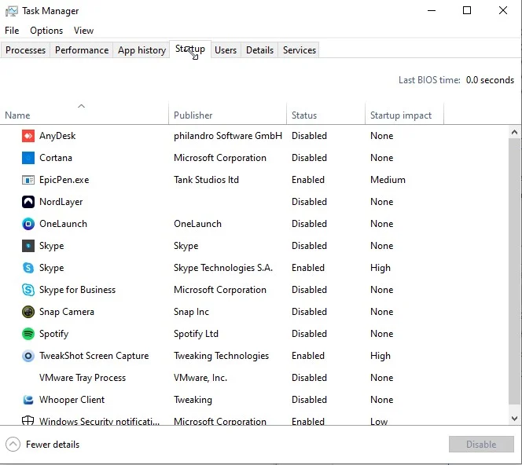Click the Last BIOS time value
This screenshot has height=465, width=522.
pyautogui.click(x=490, y=80)
